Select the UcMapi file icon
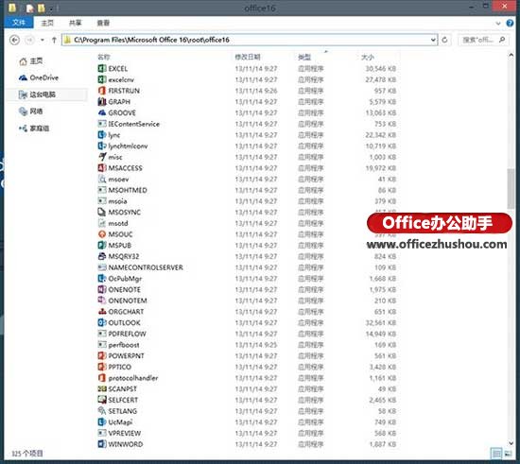 (102, 421)
